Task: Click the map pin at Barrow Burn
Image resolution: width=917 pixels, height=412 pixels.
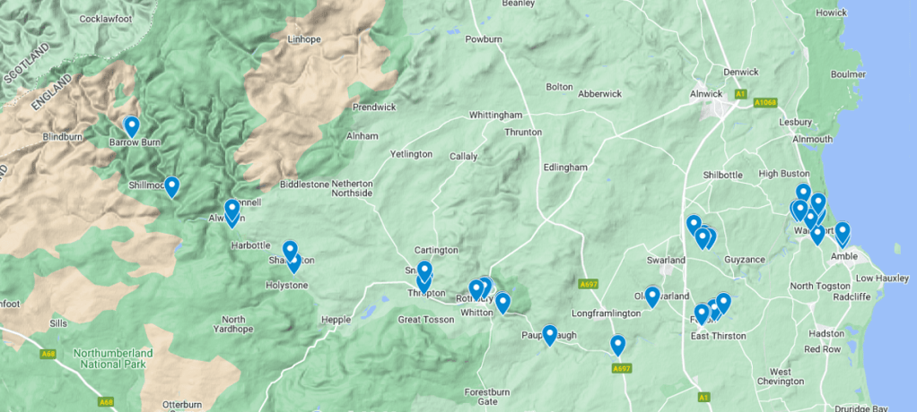Action: 132,126
